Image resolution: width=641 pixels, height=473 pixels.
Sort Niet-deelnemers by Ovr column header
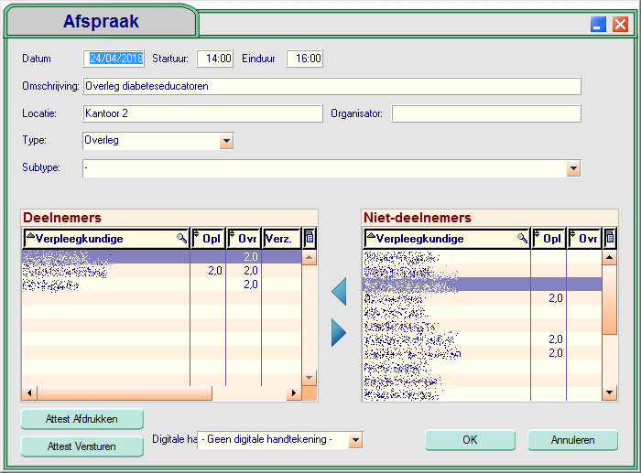[584, 239]
